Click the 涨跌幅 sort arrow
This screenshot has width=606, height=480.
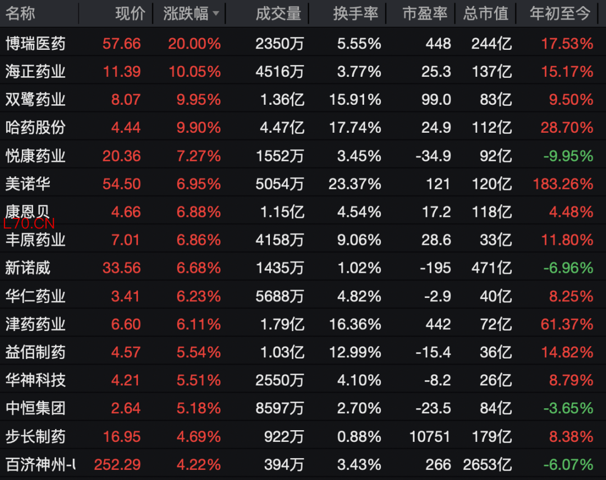click(x=216, y=15)
